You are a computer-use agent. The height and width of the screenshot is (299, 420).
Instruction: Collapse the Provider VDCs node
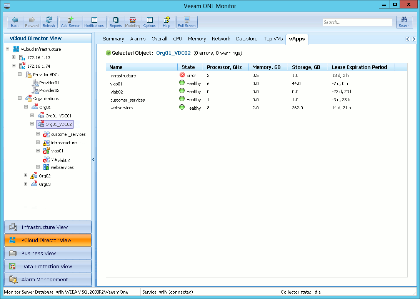pyautogui.click(x=20, y=74)
